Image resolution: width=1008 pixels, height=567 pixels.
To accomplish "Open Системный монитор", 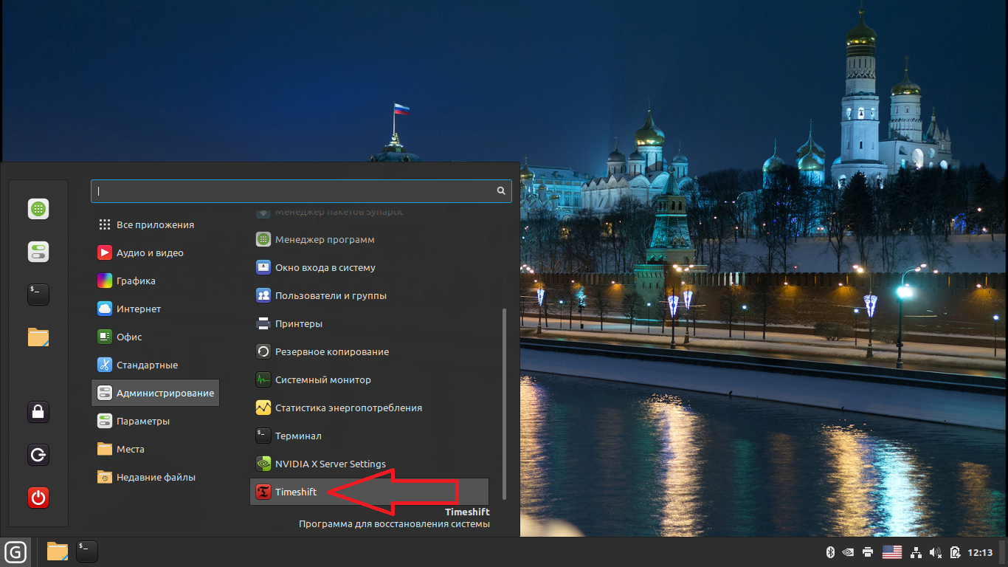I will (322, 379).
